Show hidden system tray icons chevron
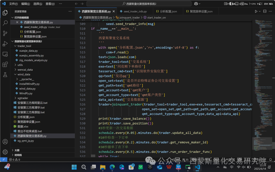The width and height of the screenshot is (275, 172). [x=218, y=167]
